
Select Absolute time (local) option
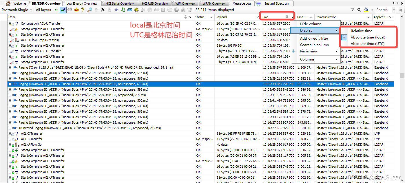point(368,37)
